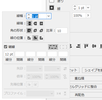Uncheck the 破線 dashed line checkbox
Screen dimensions: 102x100
[6, 47]
